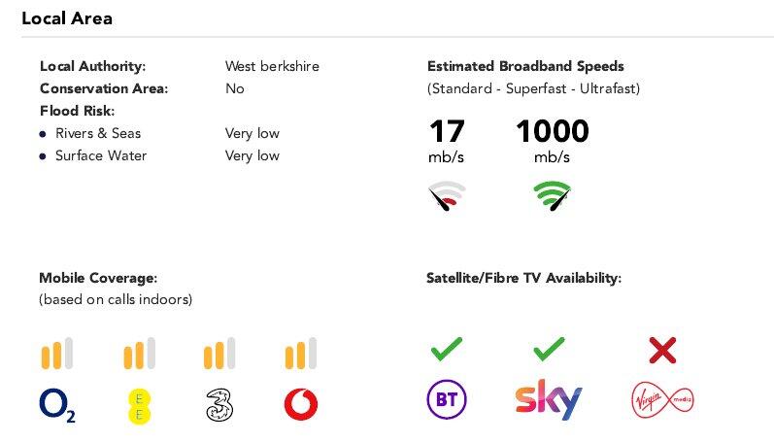Click the Estimated Broadband Speeds heading

pyautogui.click(x=525, y=67)
